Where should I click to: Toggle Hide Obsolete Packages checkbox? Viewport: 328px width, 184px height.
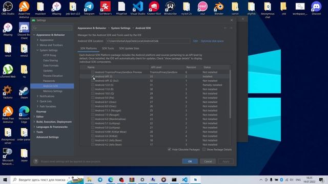pyautogui.click(x=170, y=149)
